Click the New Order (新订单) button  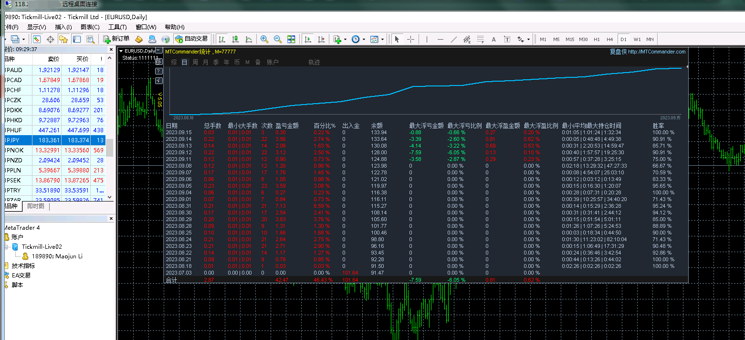[116, 39]
